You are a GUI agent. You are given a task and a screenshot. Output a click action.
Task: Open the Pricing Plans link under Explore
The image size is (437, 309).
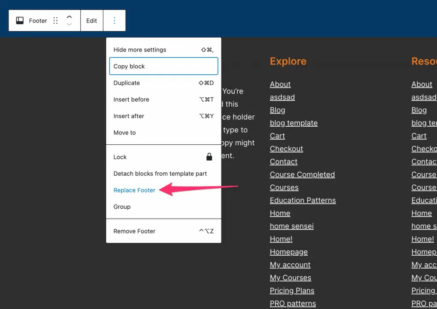[292, 291]
